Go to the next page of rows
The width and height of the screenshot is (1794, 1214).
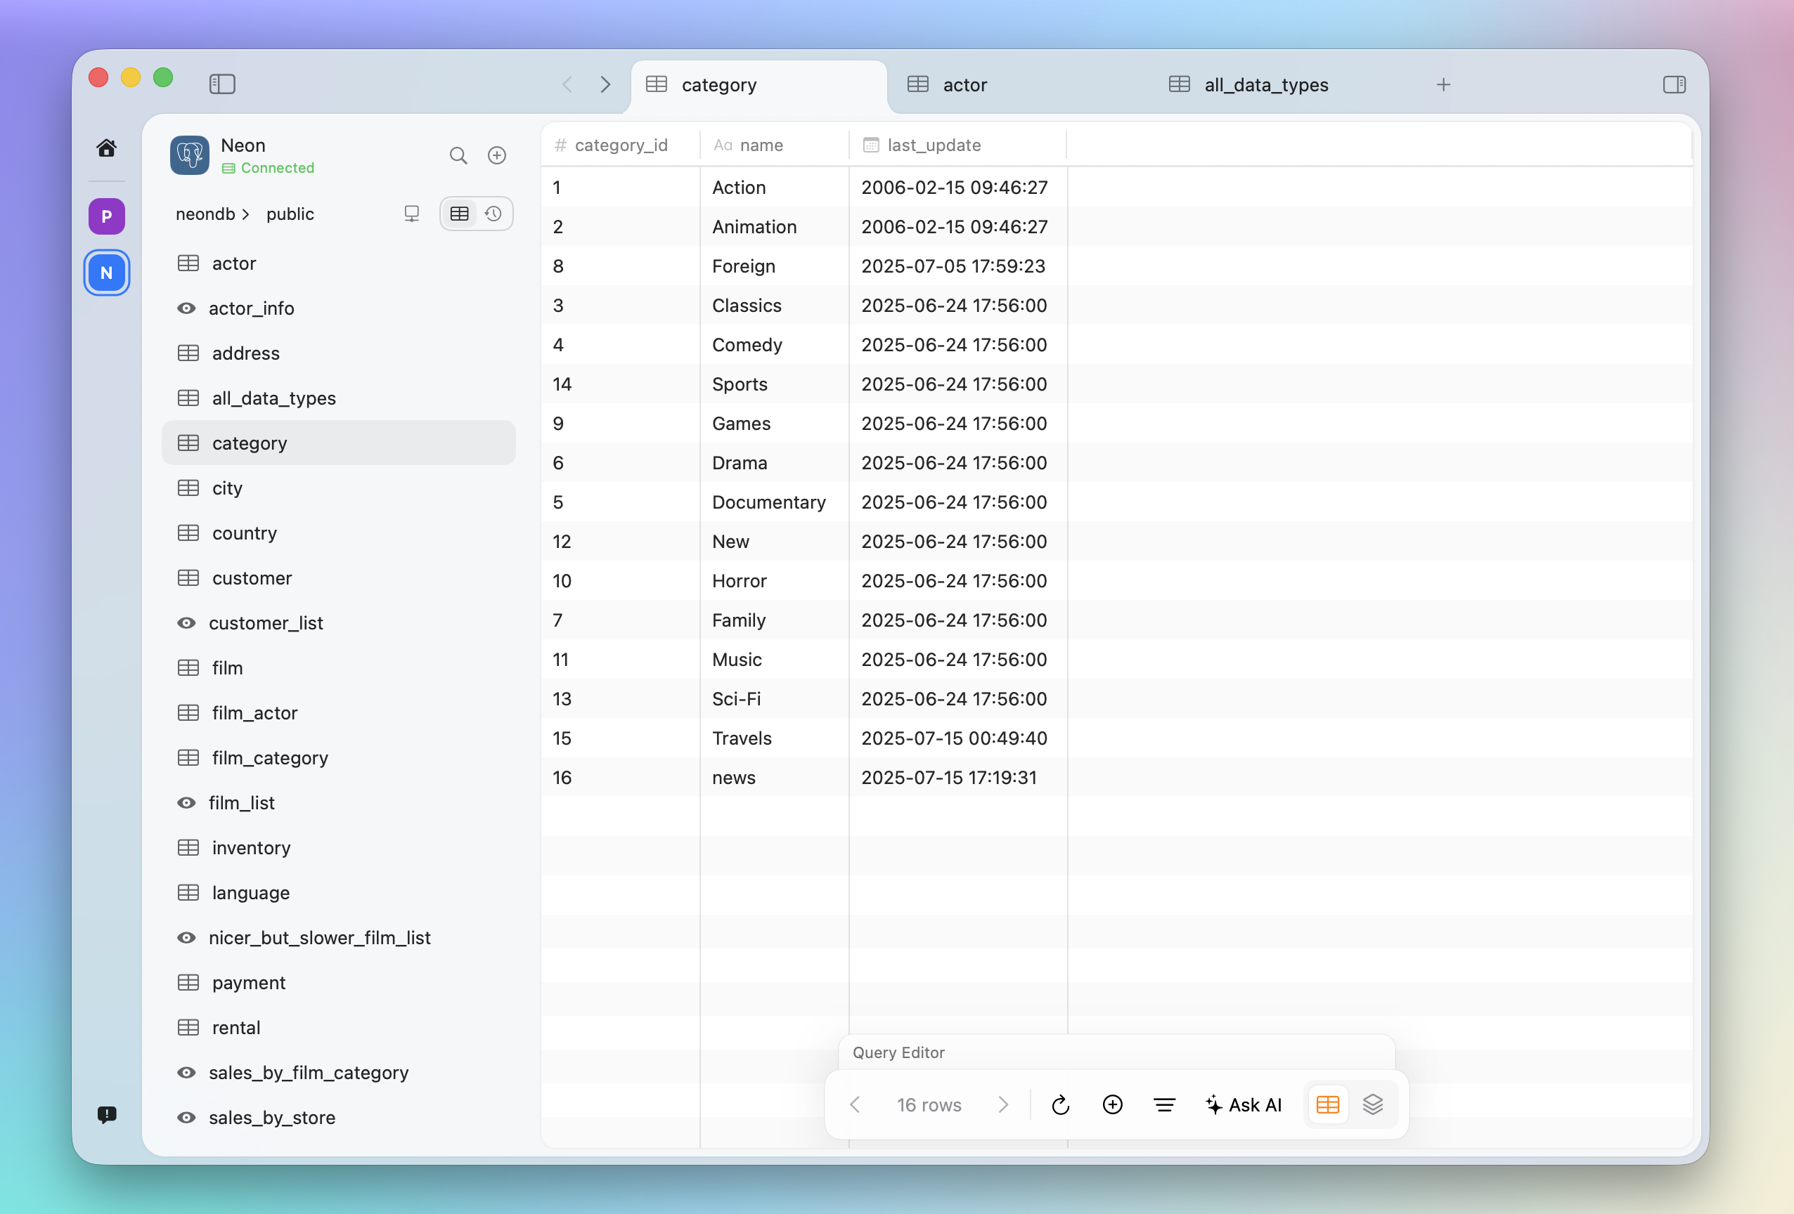[1002, 1104]
